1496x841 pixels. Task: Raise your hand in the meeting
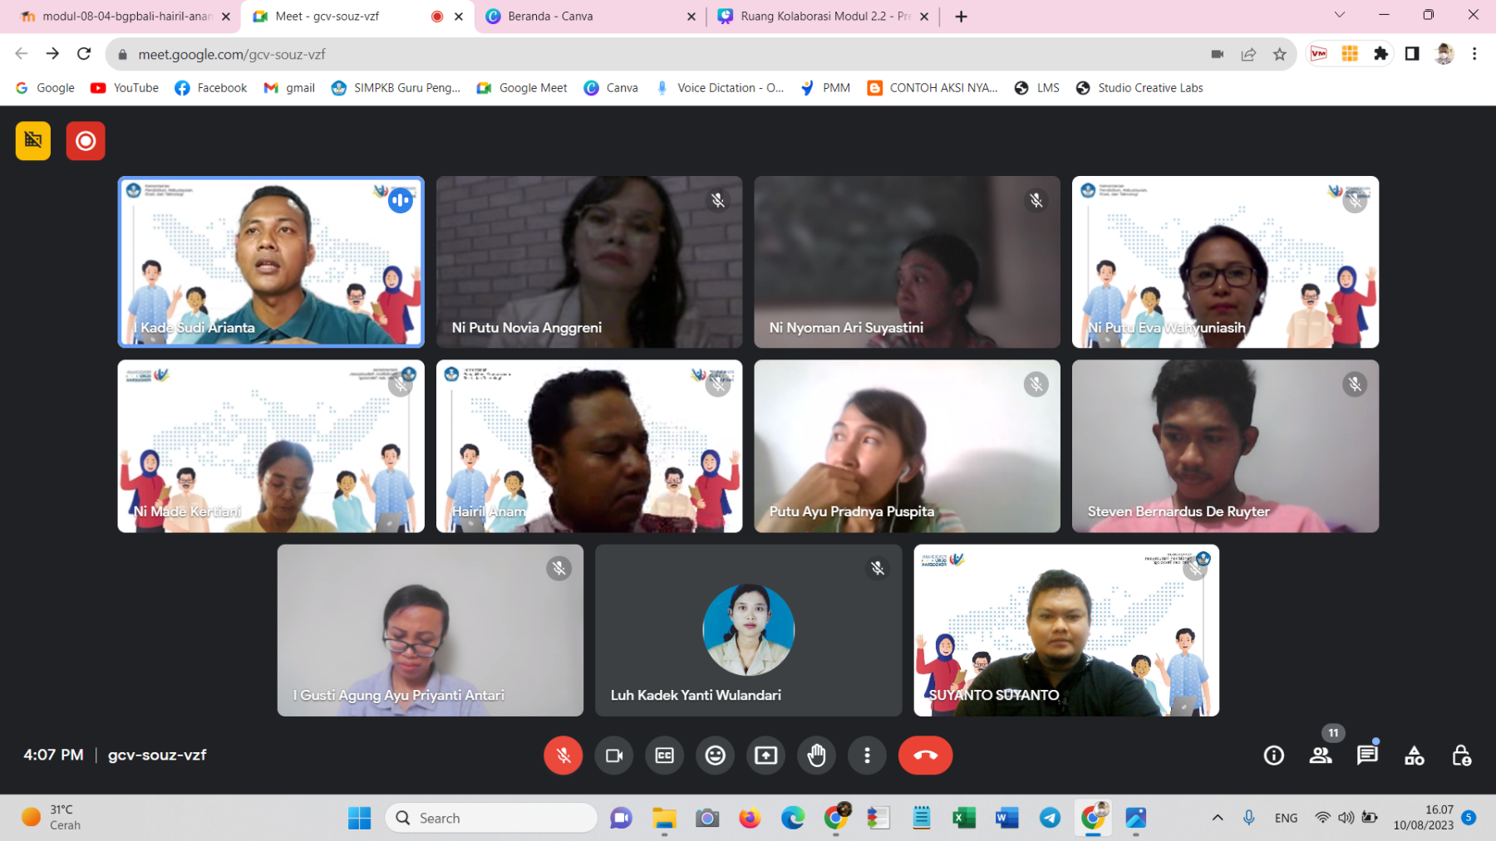pyautogui.click(x=816, y=755)
